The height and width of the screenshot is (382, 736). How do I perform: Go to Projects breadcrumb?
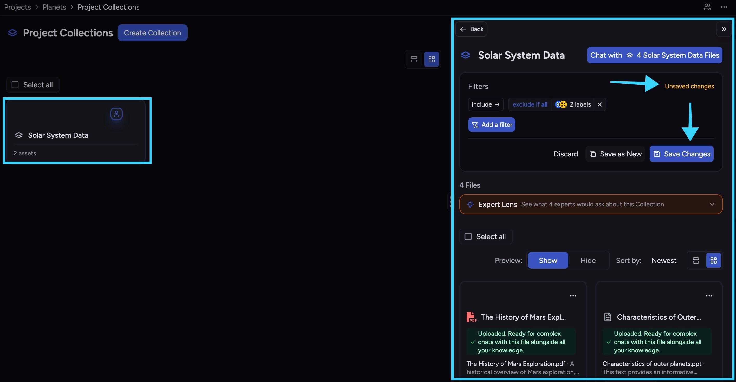(x=17, y=7)
